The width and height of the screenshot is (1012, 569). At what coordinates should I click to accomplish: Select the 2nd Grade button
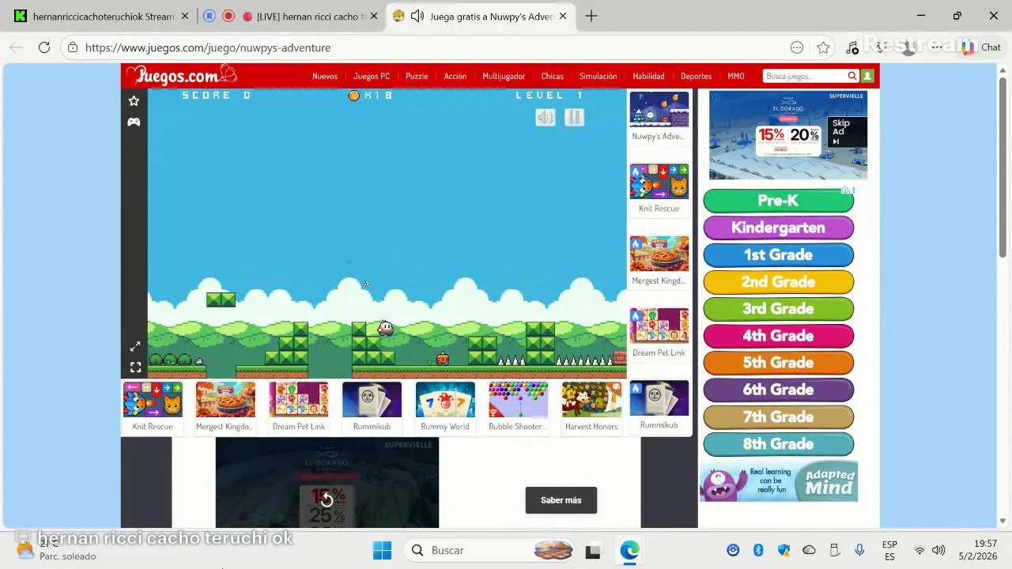pos(779,281)
